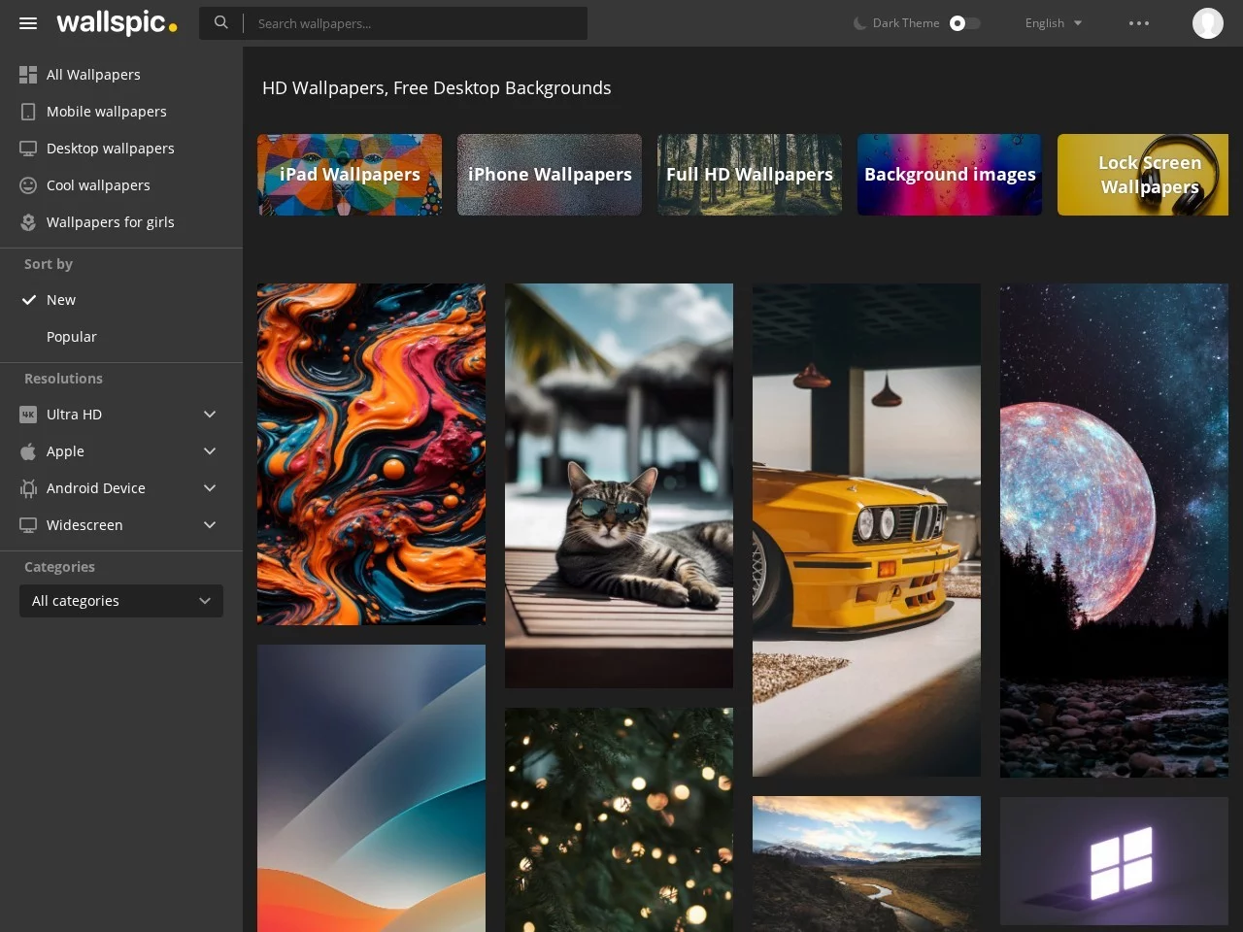1243x932 pixels.
Task: Expand the Ultra HD resolutions
Action: pos(209,415)
